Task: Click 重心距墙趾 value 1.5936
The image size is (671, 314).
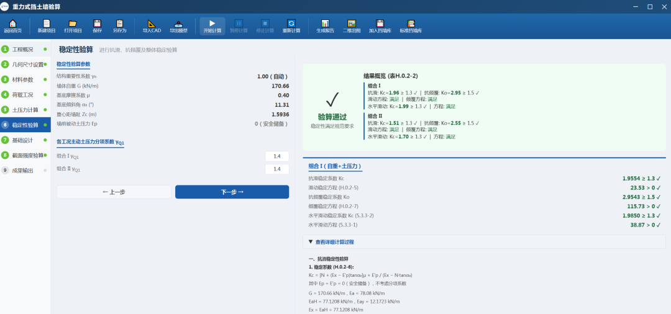Action: click(280, 114)
